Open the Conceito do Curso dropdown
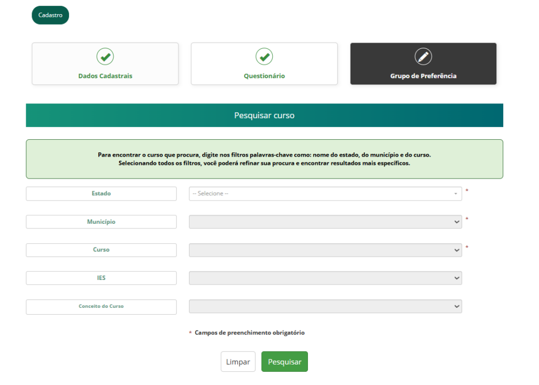539x385 pixels. [x=325, y=306]
